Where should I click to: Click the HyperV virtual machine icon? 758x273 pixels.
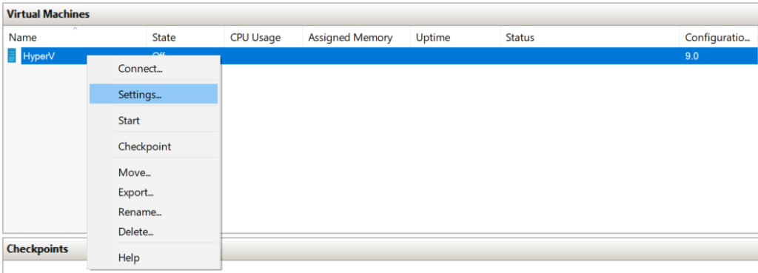[12, 56]
